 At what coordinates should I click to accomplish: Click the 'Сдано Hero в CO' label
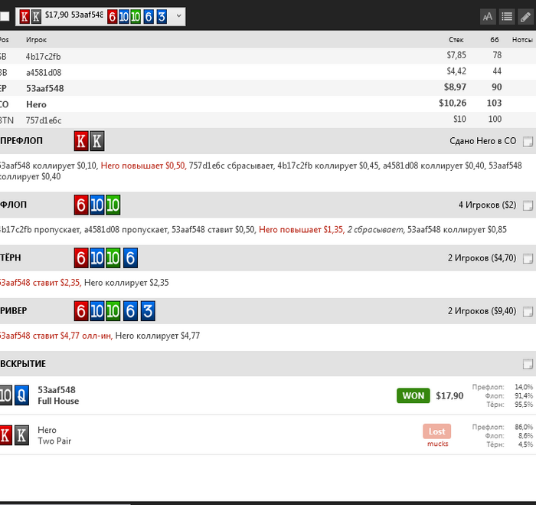482,141
